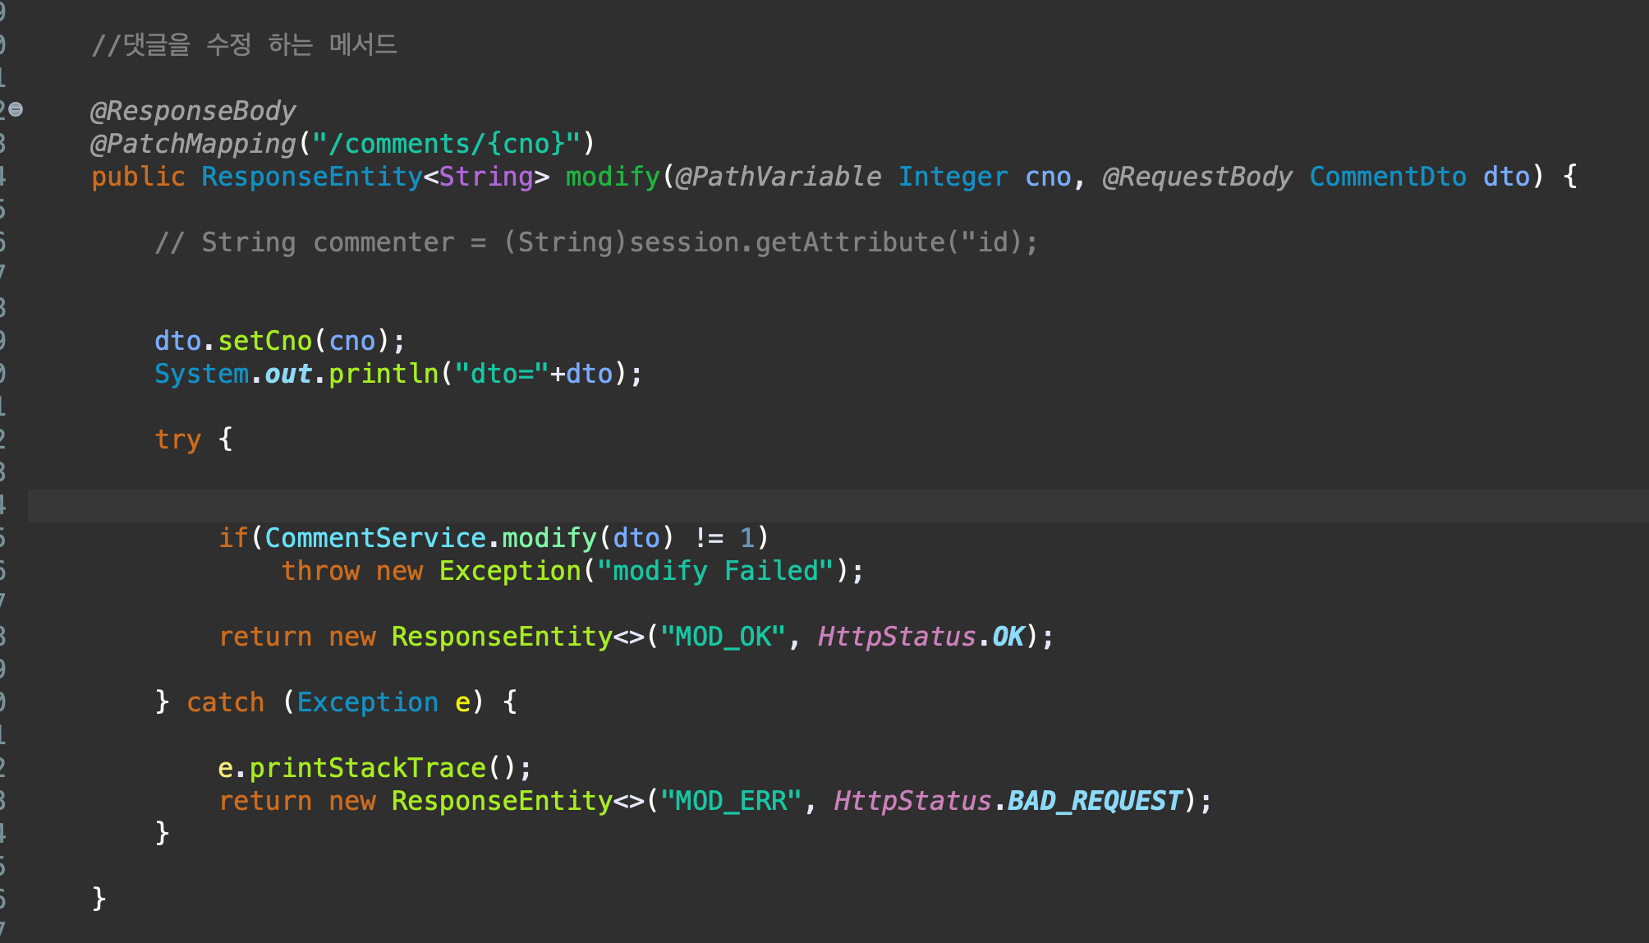Click the try keyword

pyautogui.click(x=177, y=439)
